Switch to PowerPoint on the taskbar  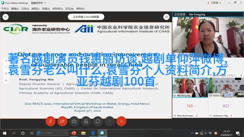click(74, 133)
